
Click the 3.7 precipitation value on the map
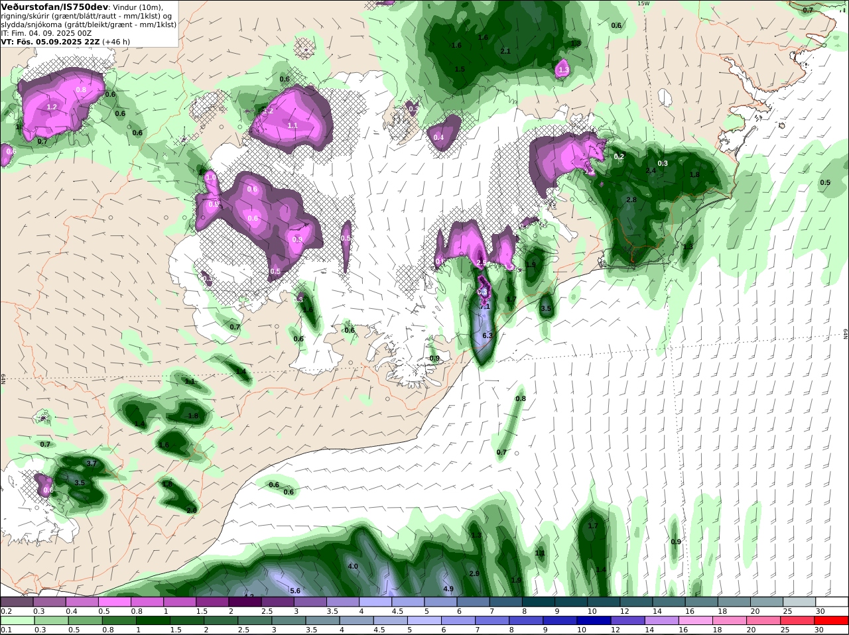tap(92, 463)
